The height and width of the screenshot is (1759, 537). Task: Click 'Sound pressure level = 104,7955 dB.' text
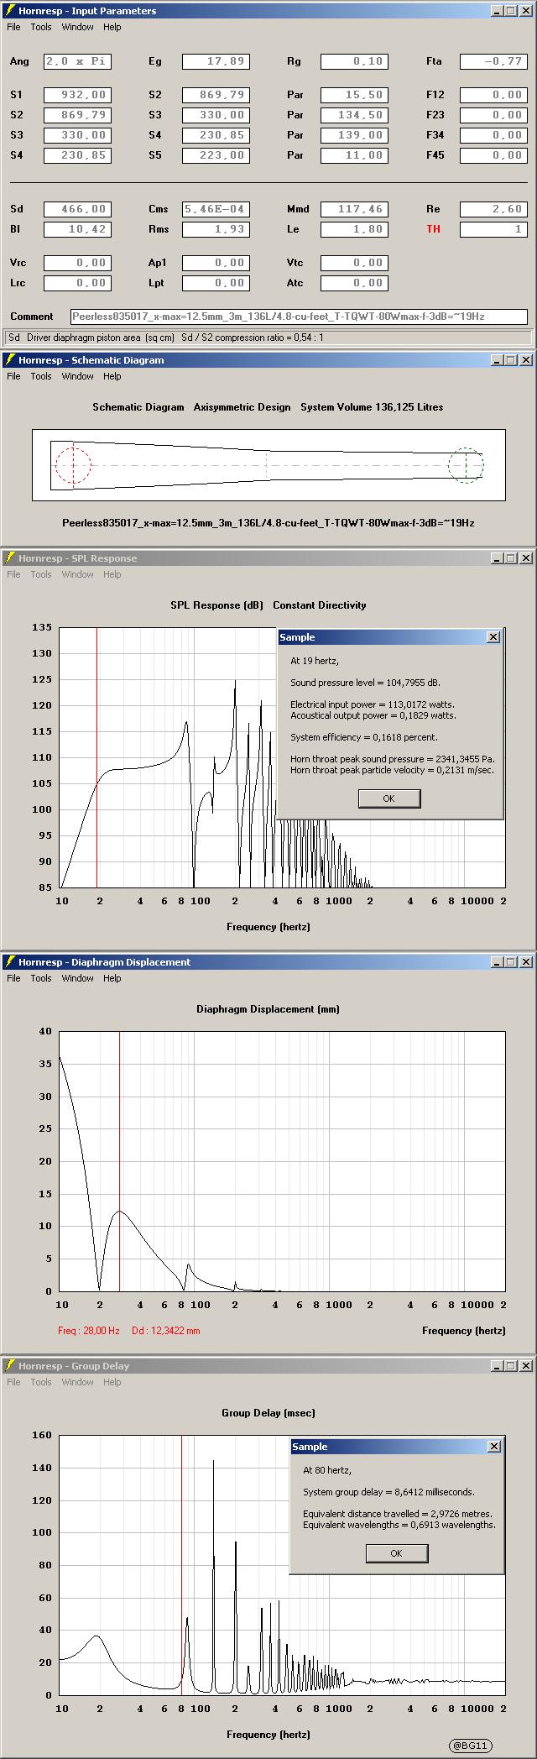365,683
